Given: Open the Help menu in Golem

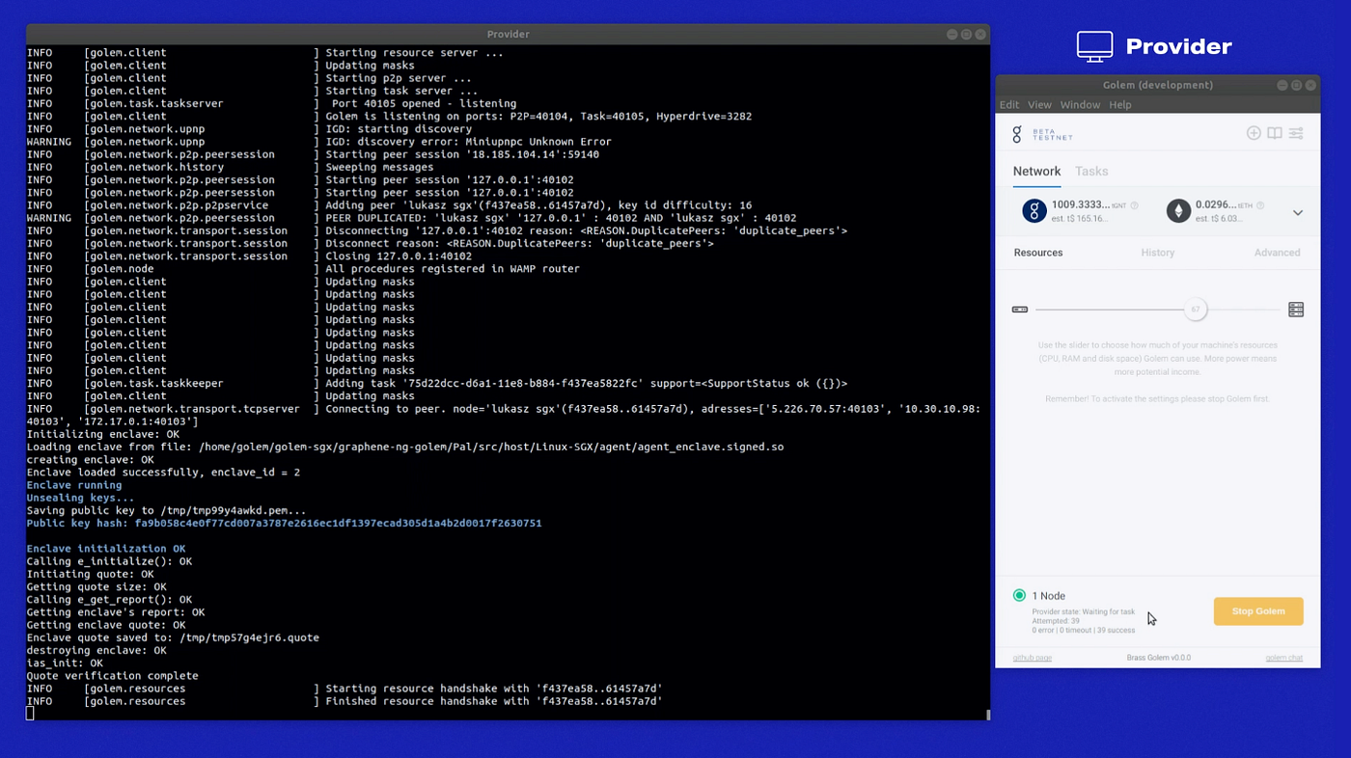Looking at the screenshot, I should tap(1119, 104).
